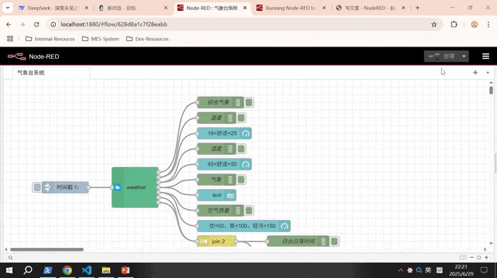Click the abc icon on text node
The image size is (497, 278).
coord(231,195)
